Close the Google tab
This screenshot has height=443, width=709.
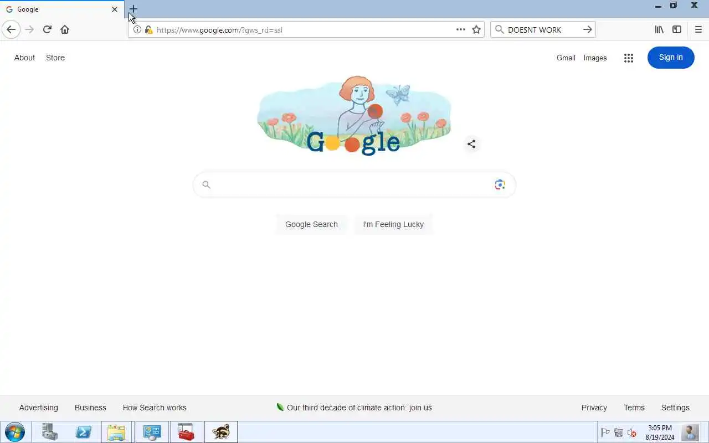(115, 9)
